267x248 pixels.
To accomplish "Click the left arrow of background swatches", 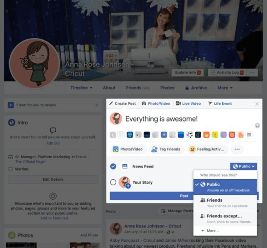I will pyautogui.click(x=113, y=135).
